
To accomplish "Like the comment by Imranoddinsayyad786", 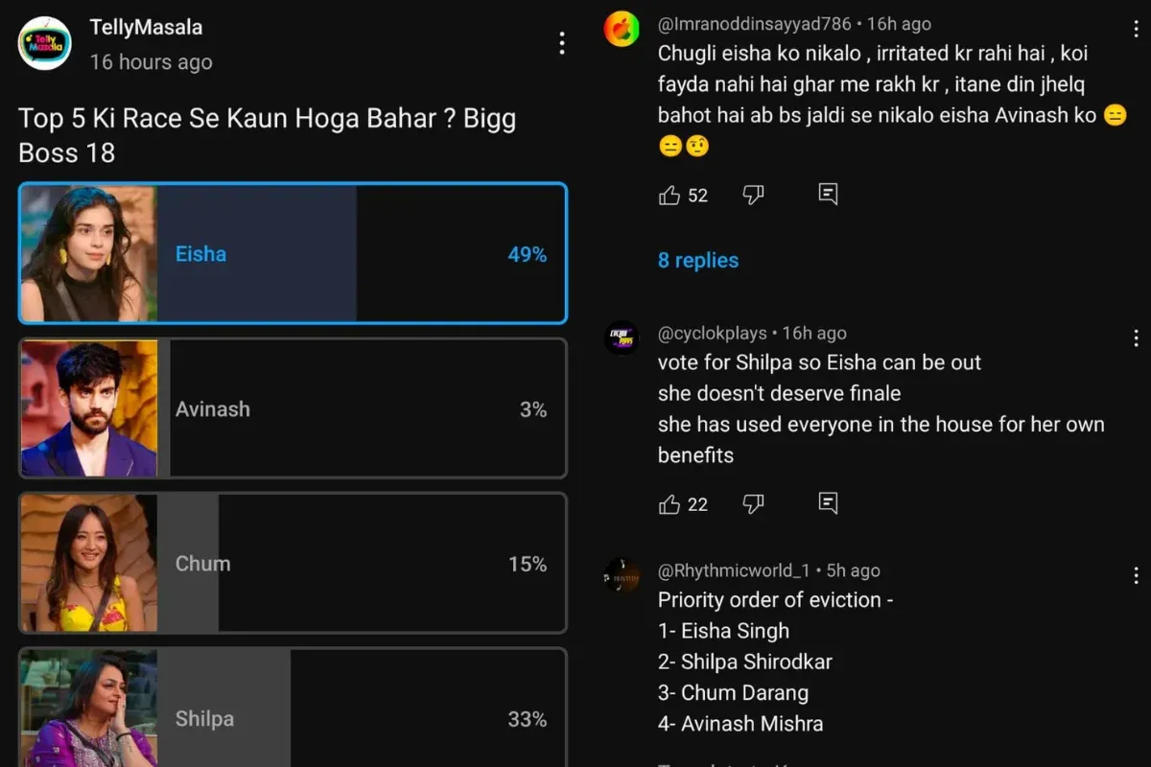I will [x=669, y=196].
